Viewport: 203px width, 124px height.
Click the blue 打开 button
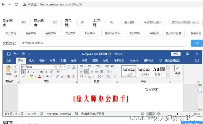197,43
